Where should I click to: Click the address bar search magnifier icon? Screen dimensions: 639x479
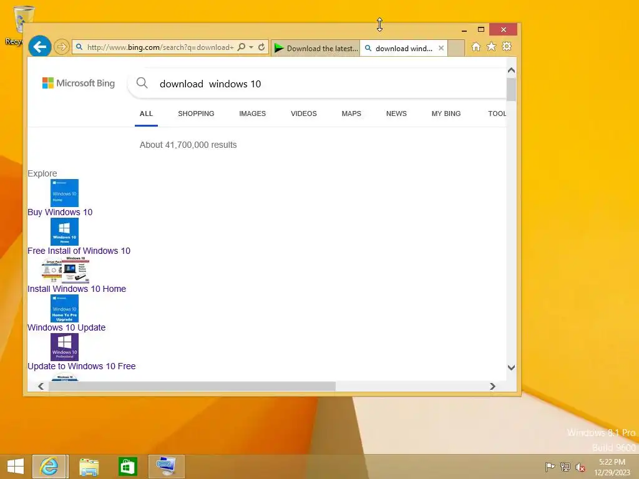(x=241, y=47)
